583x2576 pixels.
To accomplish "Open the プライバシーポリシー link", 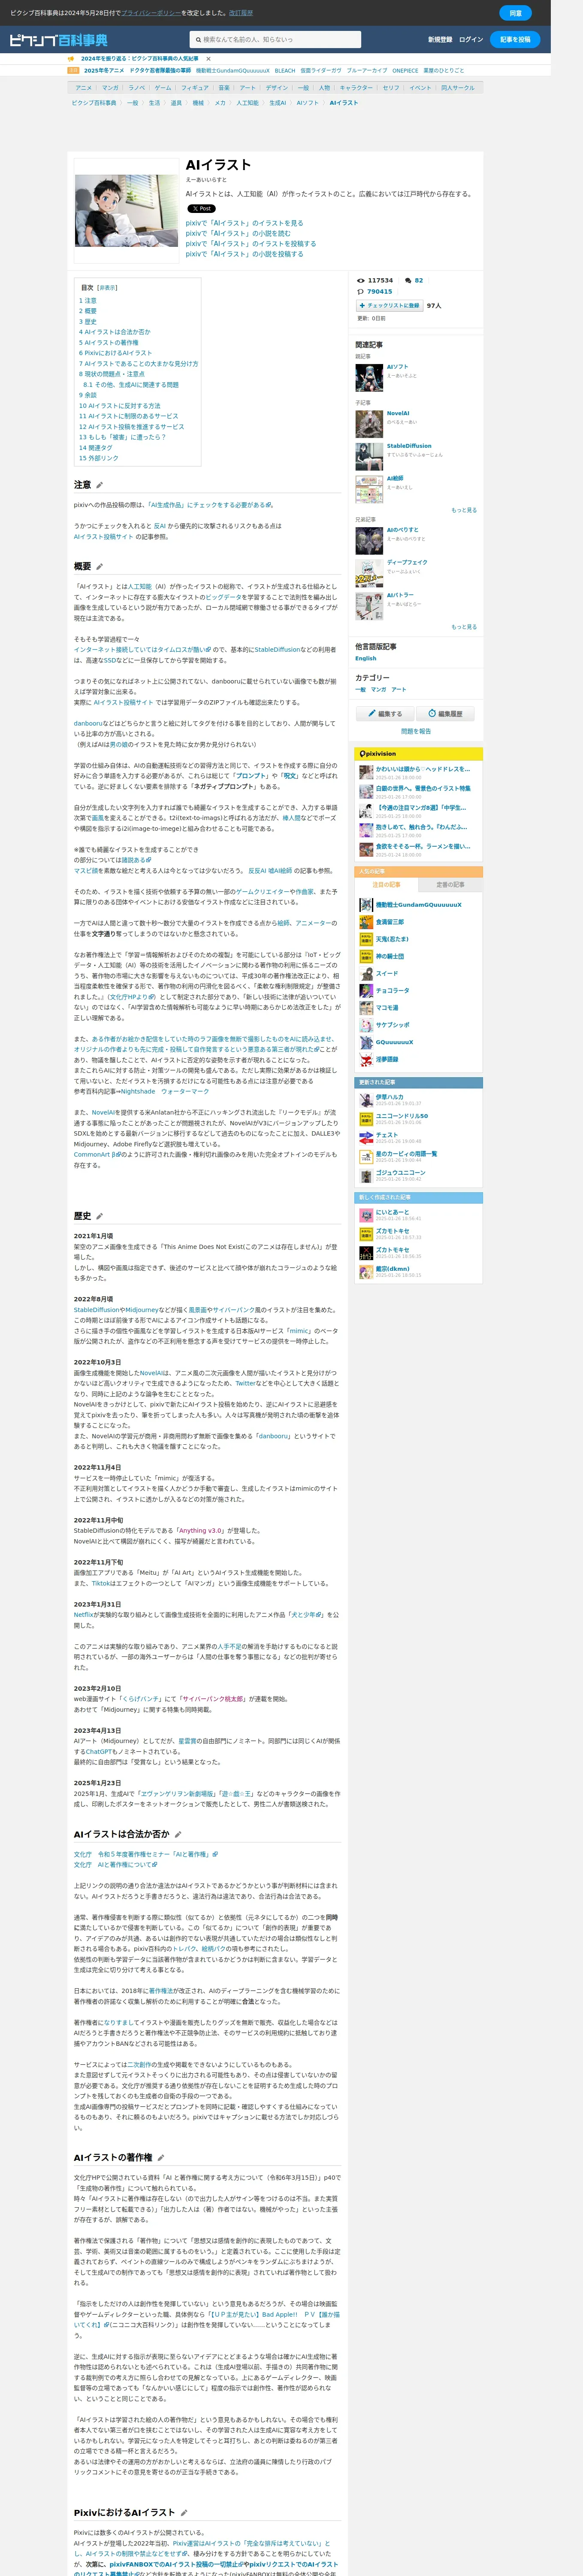I will [x=151, y=13].
